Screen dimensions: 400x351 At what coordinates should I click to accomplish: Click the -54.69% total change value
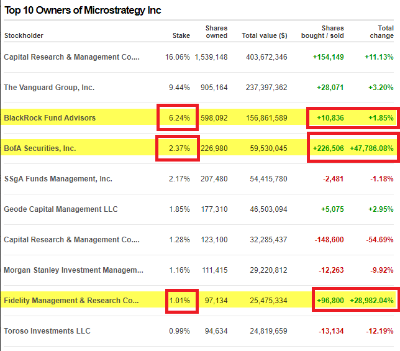coord(380,240)
